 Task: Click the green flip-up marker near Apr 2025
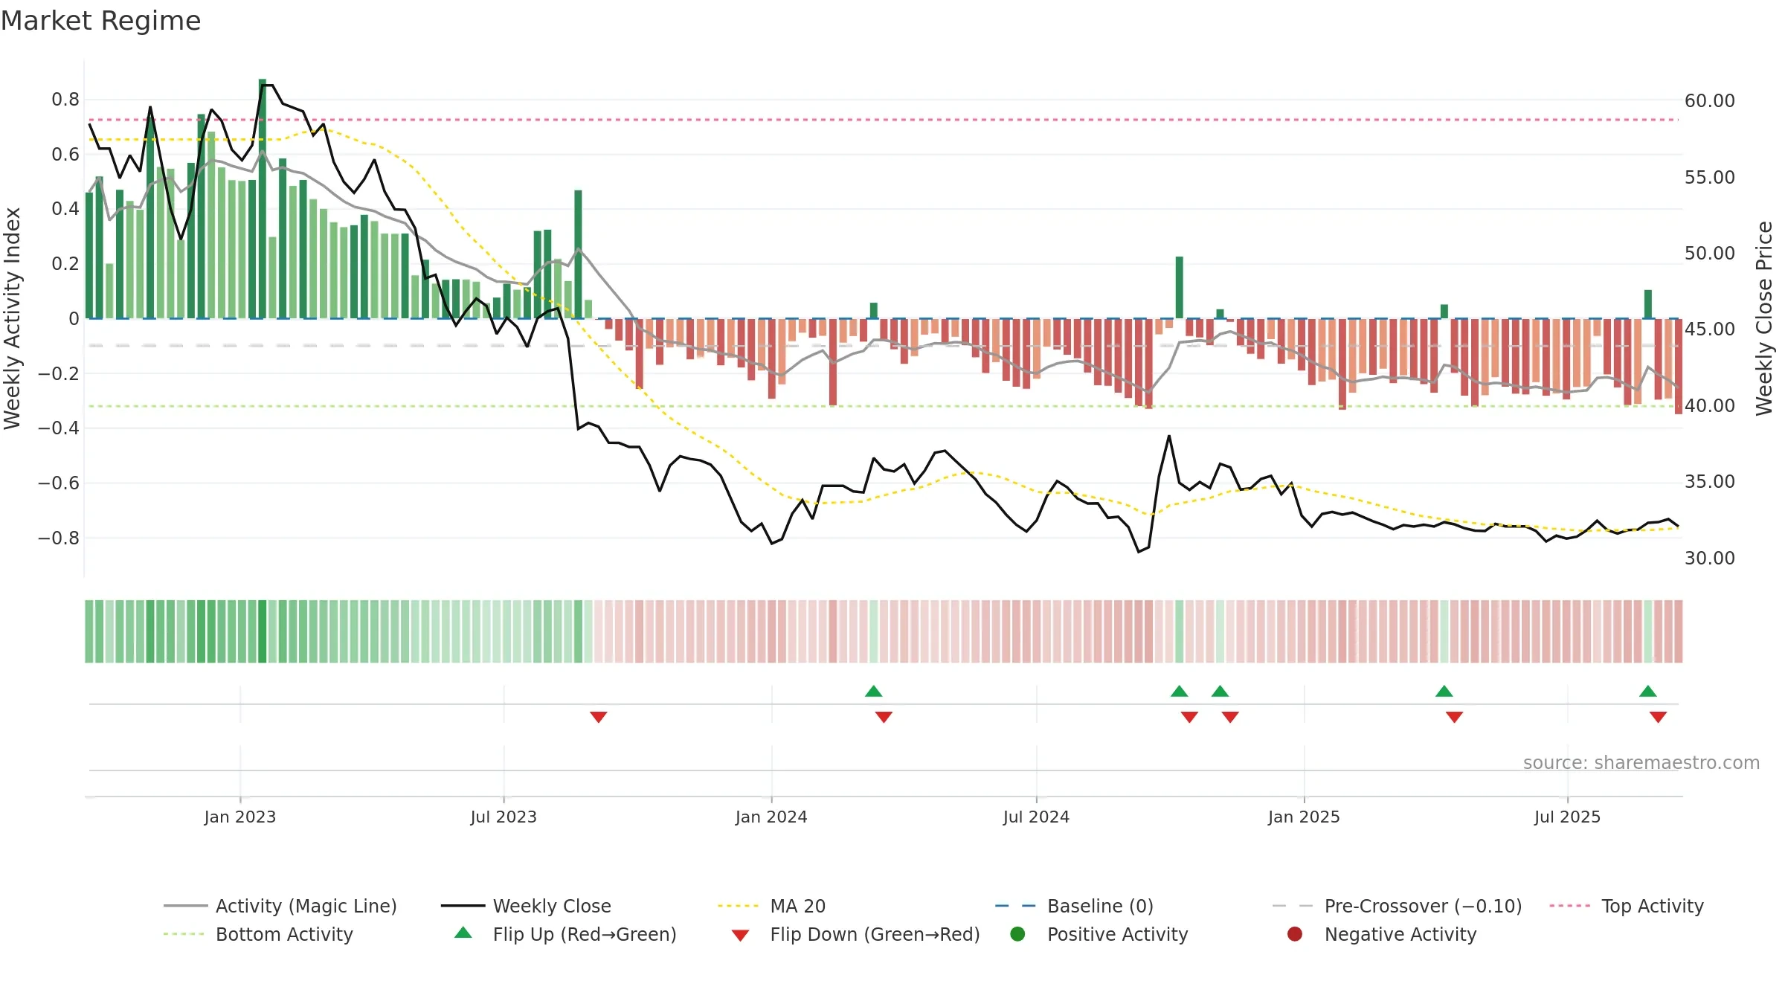click(x=1444, y=691)
